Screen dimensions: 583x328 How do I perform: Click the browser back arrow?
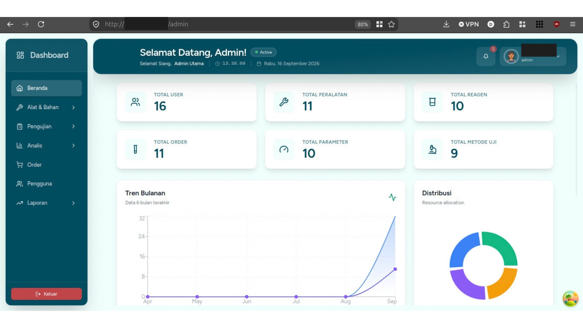click(10, 24)
